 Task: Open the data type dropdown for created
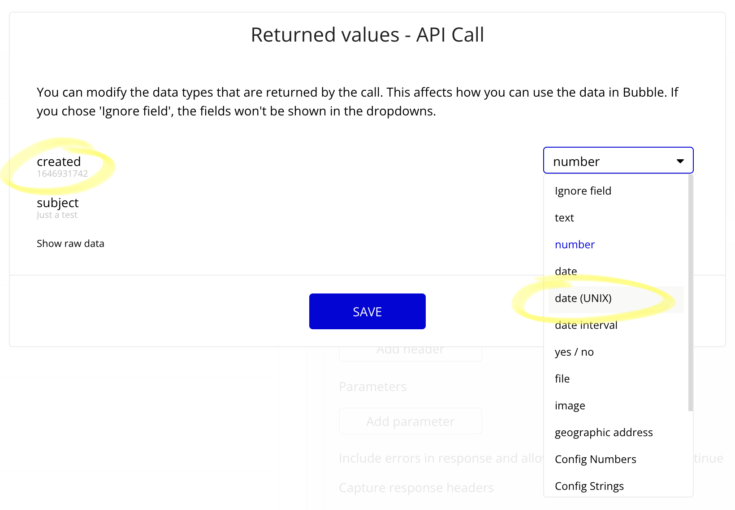click(618, 161)
